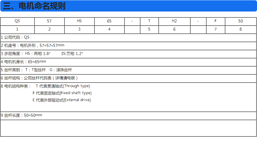Image resolution: width=257 pixels, height=144 pixels.
Task: Click index number 4 cell under 65
Action: point(109,29)
